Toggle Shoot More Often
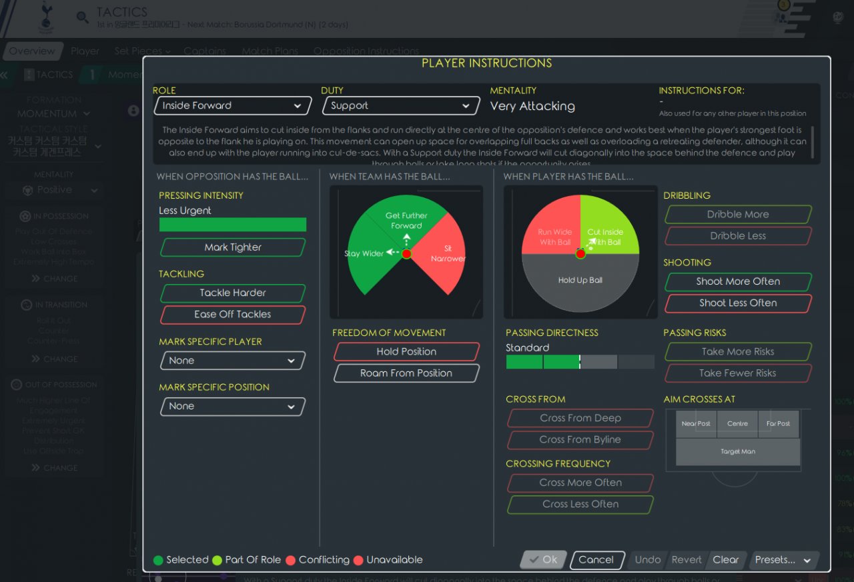Screen dimensions: 854x582 click(x=738, y=281)
